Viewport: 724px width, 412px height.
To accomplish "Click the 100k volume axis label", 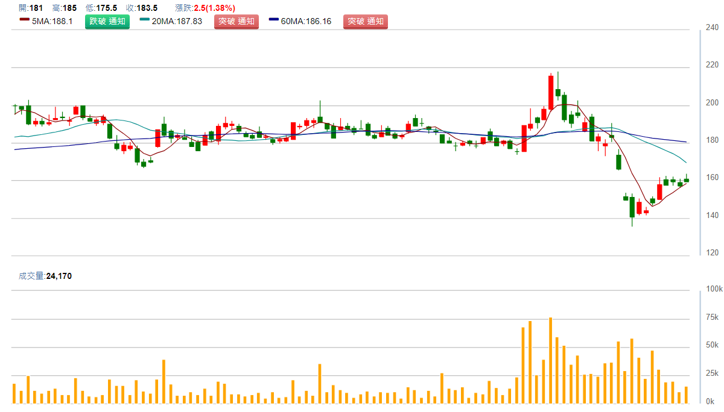I will click(x=714, y=289).
